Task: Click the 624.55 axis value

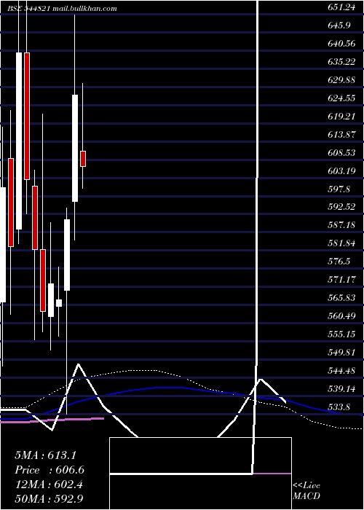Action: point(341,98)
